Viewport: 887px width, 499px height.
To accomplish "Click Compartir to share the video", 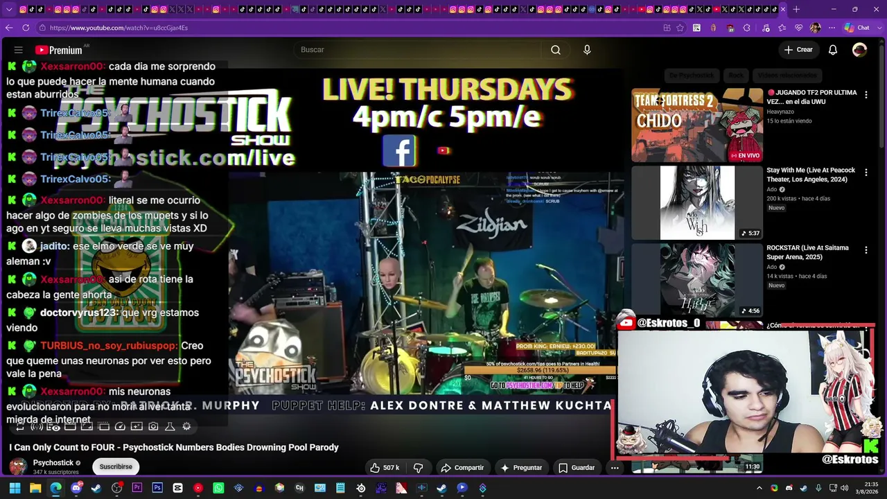I will tap(462, 468).
